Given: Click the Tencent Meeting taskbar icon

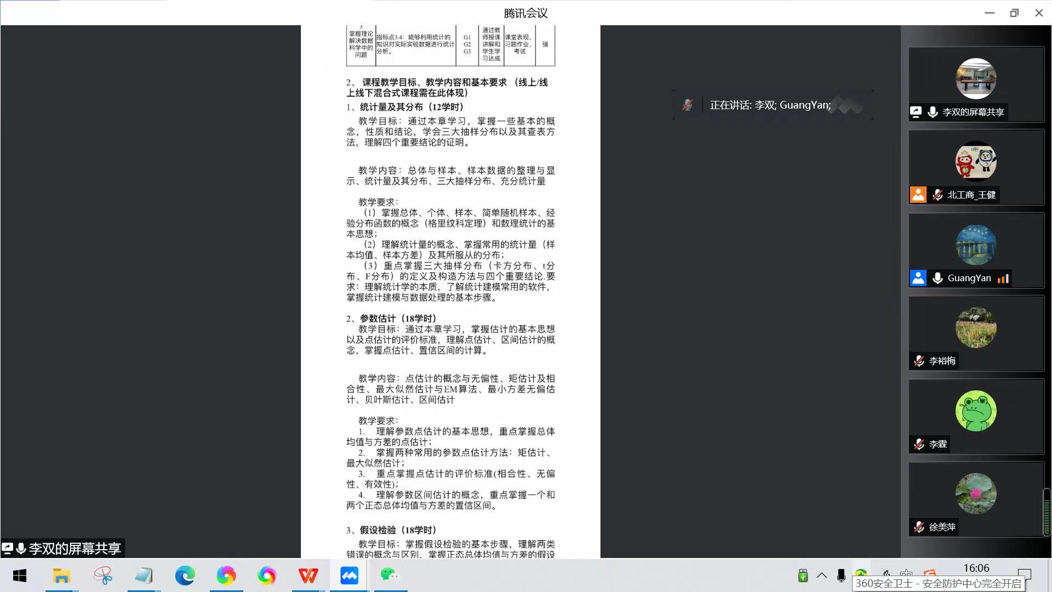Looking at the screenshot, I should point(349,576).
